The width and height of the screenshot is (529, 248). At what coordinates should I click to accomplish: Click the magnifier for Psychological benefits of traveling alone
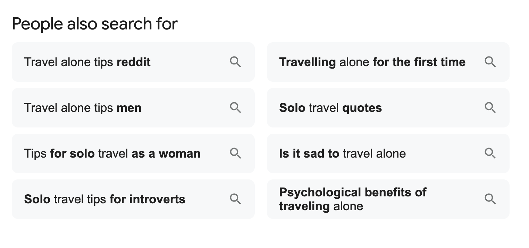coord(490,199)
